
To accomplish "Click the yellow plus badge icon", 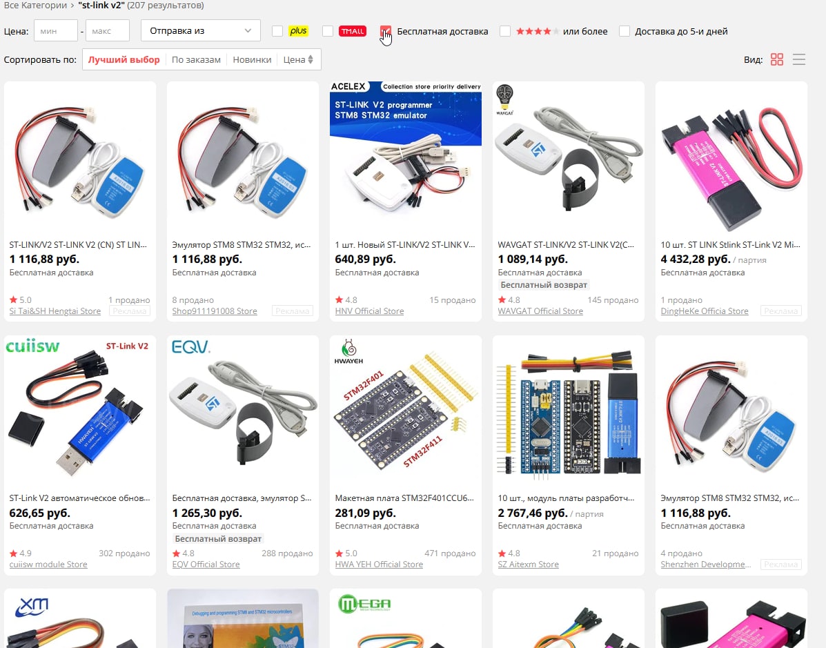I will click(x=298, y=31).
